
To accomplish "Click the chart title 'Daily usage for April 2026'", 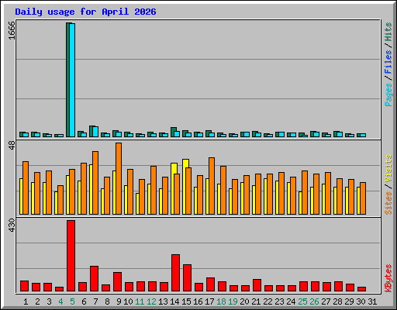I will click(85, 12).
